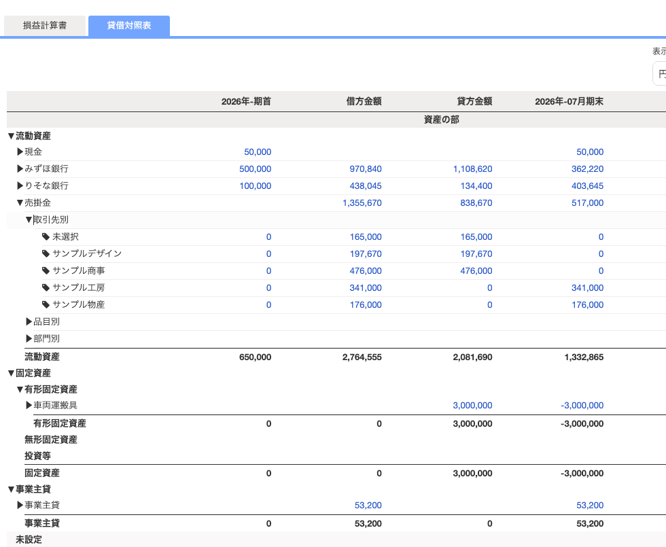Open サンプルデザイン debit amount 197,670
Viewport: 666px width, 547px height.
click(x=366, y=254)
